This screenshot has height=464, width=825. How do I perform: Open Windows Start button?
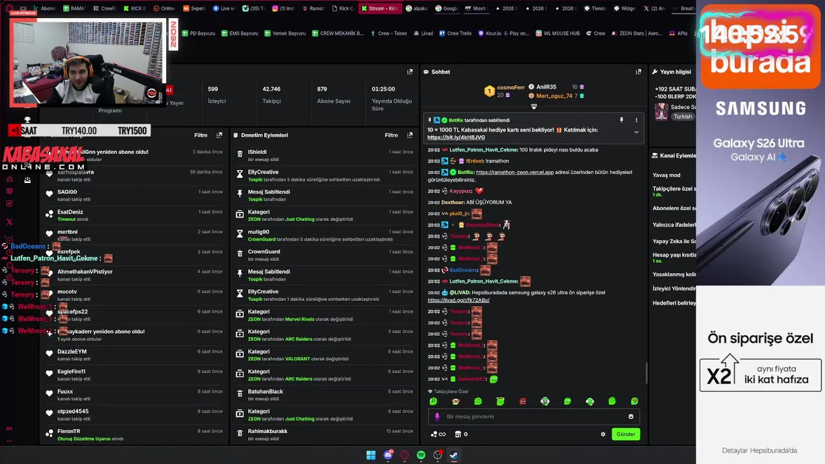click(371, 455)
